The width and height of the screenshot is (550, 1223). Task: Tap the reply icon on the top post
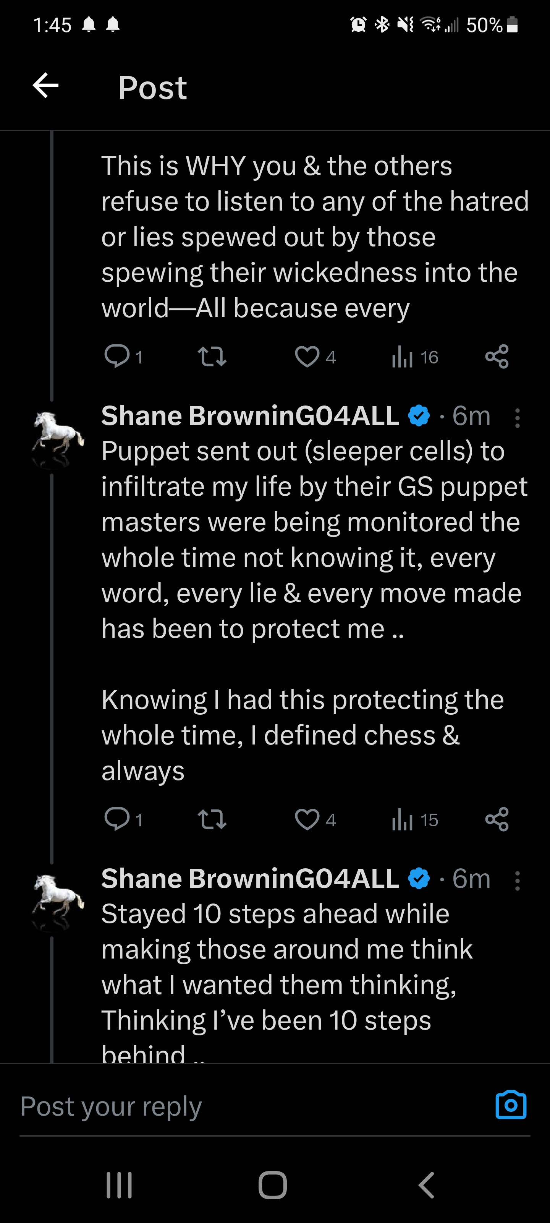[117, 357]
